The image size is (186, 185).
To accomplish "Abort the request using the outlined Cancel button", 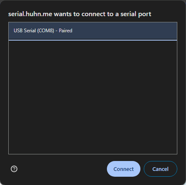I will [x=160, y=169].
